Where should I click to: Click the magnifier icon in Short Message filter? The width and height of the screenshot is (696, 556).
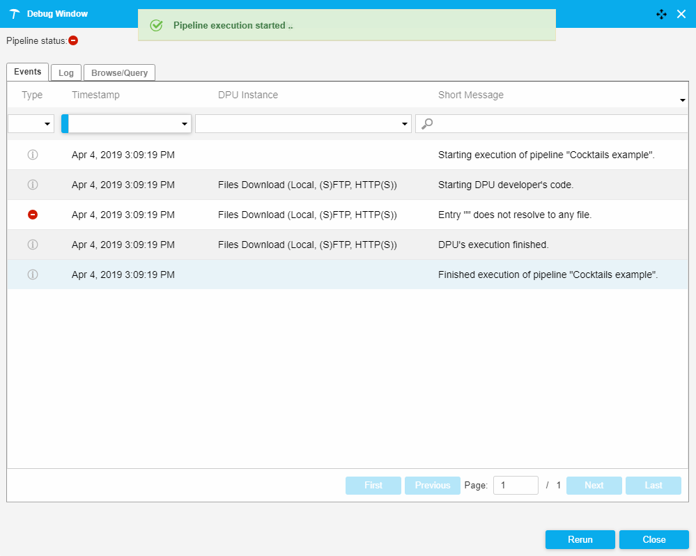(428, 123)
